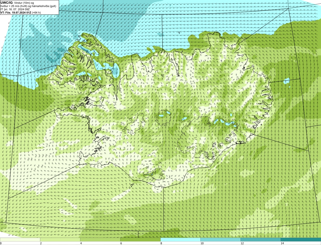Click the 2–4 m/s light green legend swatch
This screenshot has width=321, height=245.
click(x=60, y=240)
